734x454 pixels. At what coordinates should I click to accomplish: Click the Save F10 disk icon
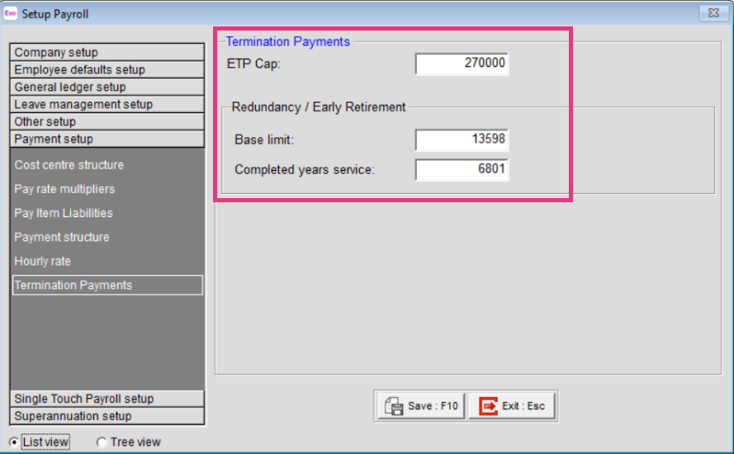pos(394,406)
